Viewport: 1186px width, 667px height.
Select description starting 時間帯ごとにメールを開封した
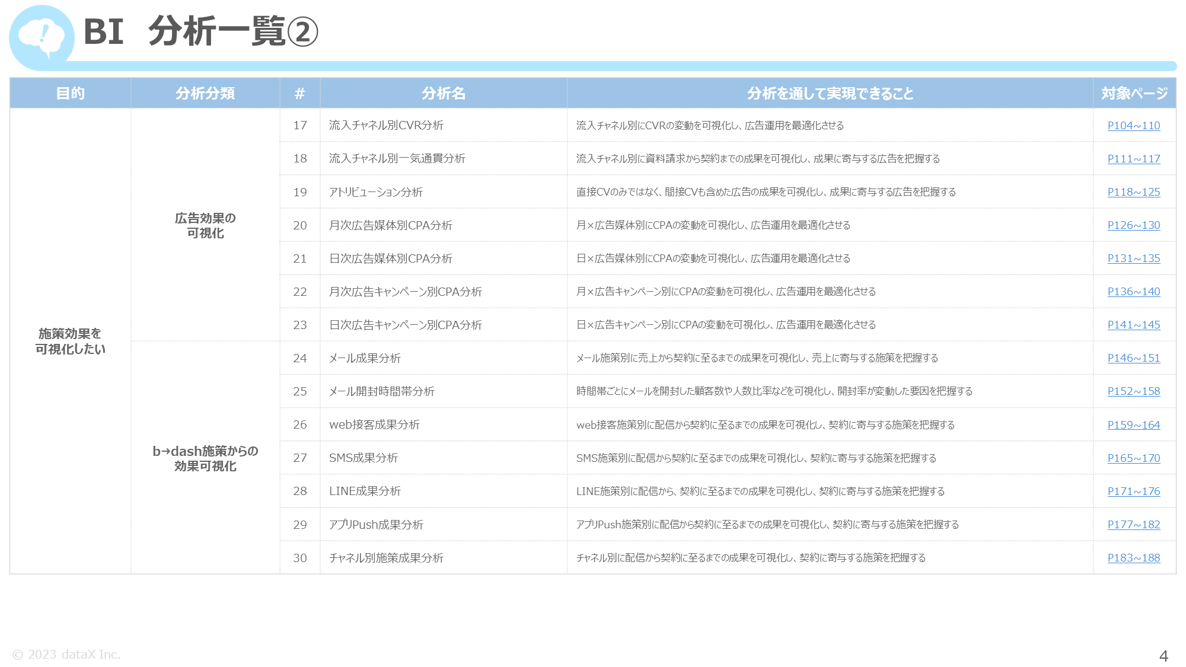[774, 391]
